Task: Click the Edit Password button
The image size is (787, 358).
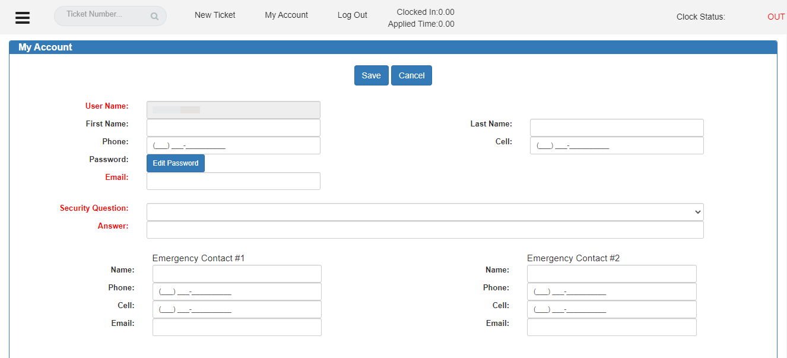Action: click(176, 163)
